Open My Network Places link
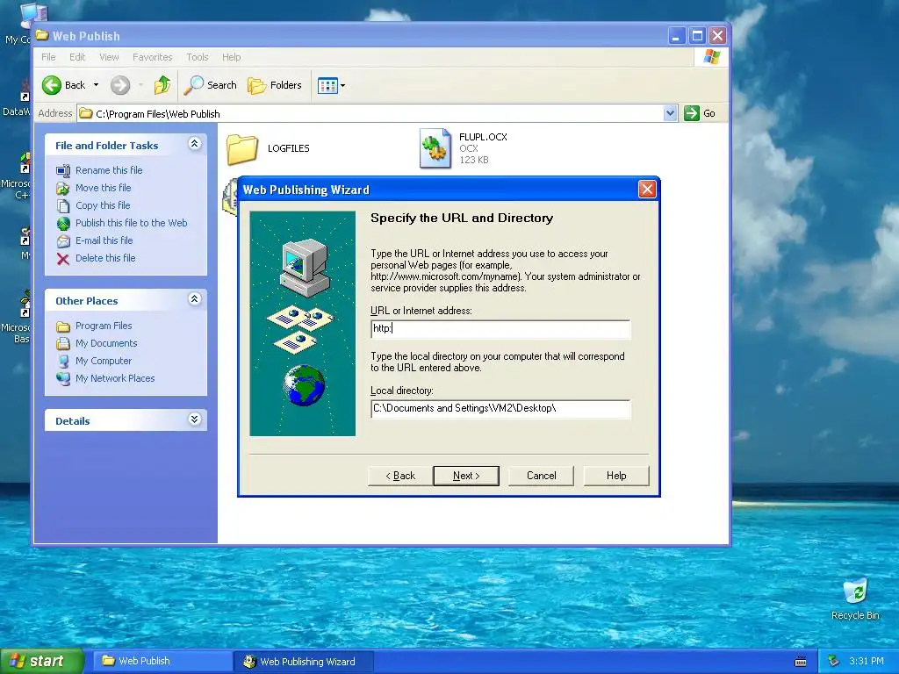899x674 pixels. 115,378
